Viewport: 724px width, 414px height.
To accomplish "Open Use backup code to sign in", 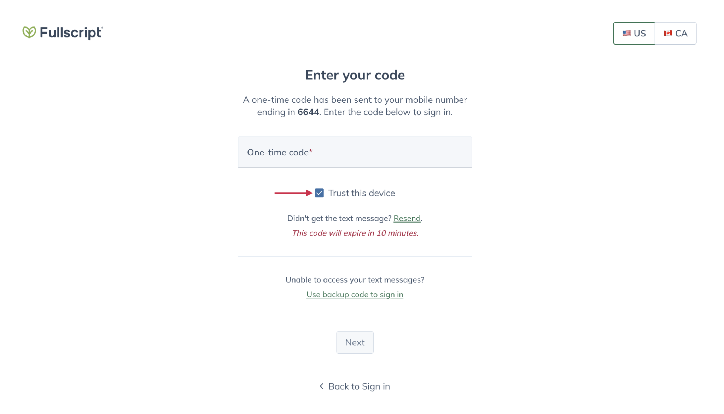I will [x=355, y=294].
